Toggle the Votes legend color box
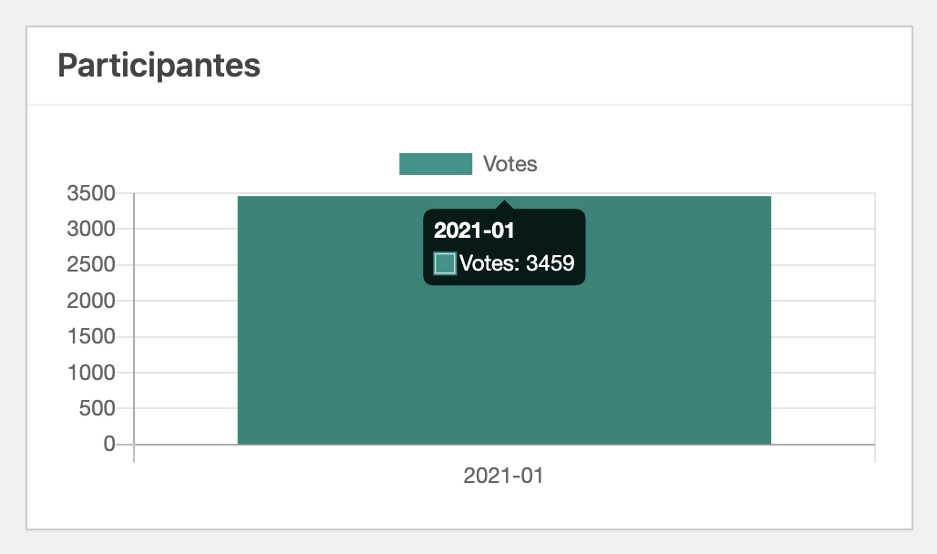This screenshot has width=937, height=554. tap(436, 164)
